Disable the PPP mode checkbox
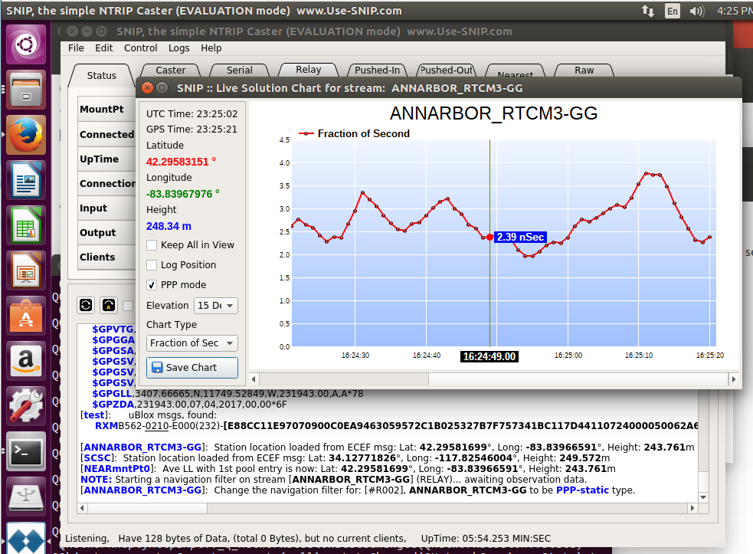The width and height of the screenshot is (753, 554). 152,285
